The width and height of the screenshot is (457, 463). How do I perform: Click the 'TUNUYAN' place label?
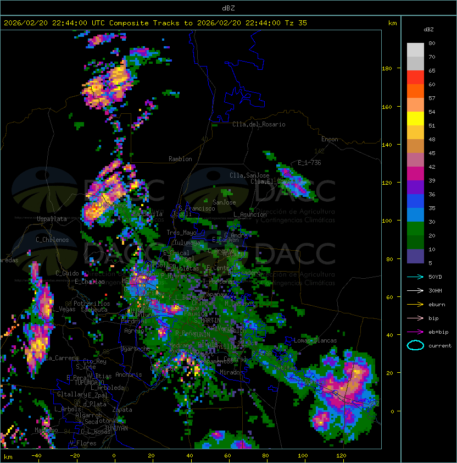click(x=116, y=428)
